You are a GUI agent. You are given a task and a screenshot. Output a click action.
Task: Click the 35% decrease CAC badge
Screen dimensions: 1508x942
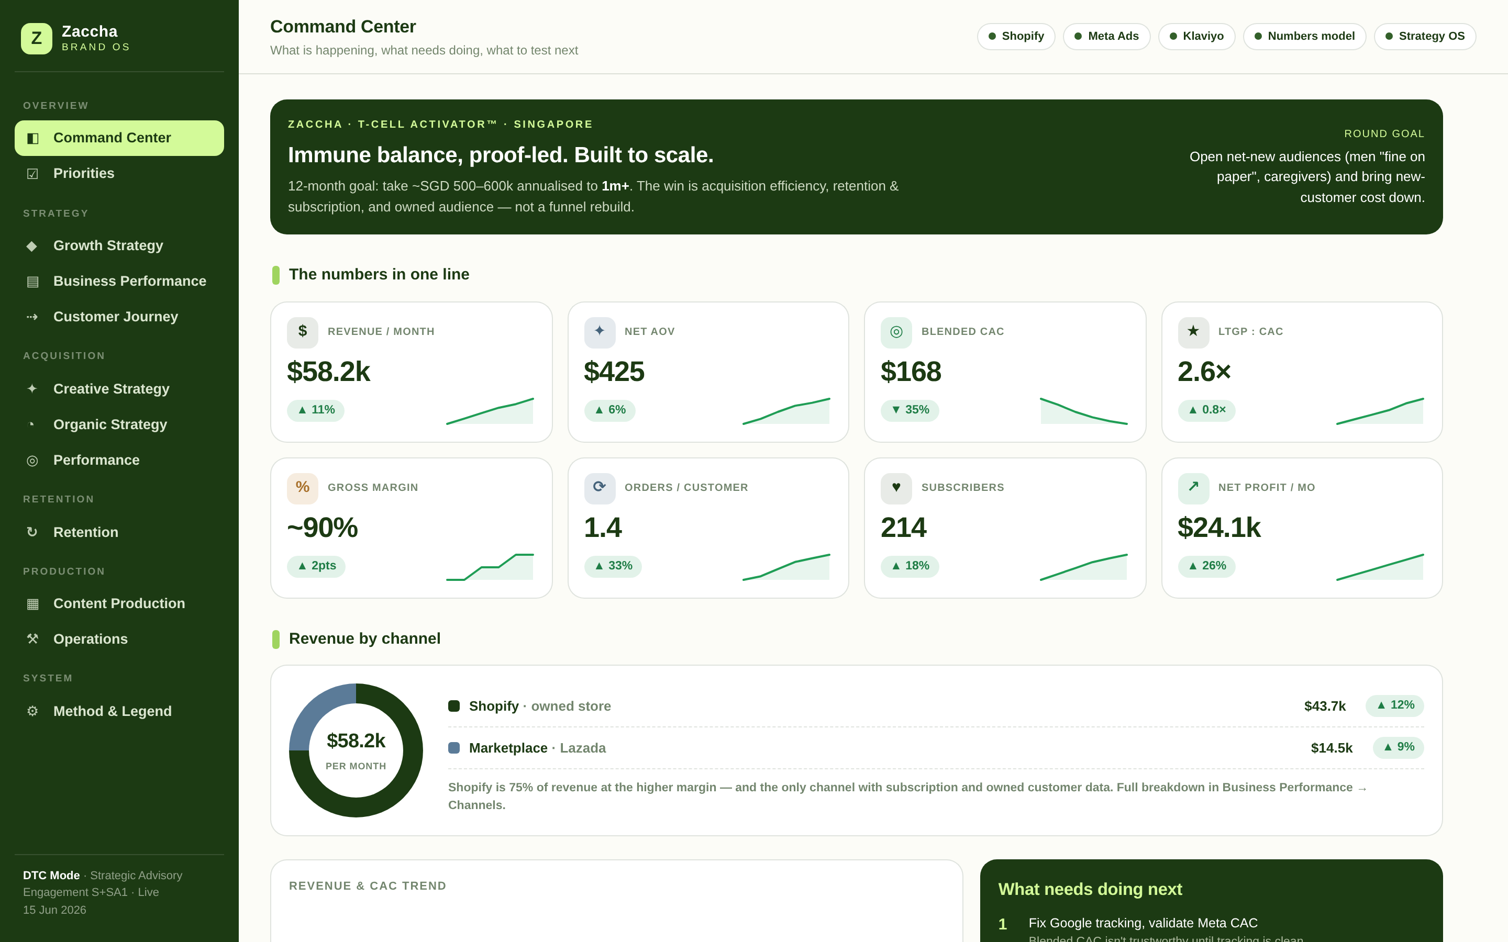coord(909,410)
